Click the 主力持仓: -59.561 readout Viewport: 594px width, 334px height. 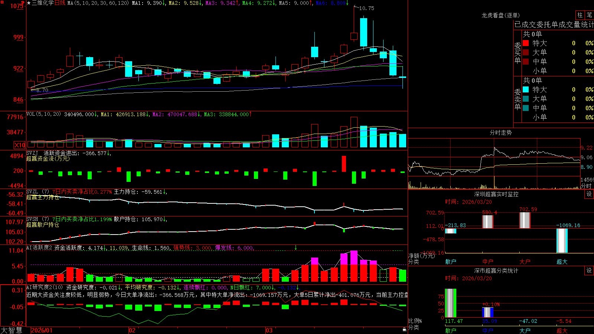tap(140, 192)
